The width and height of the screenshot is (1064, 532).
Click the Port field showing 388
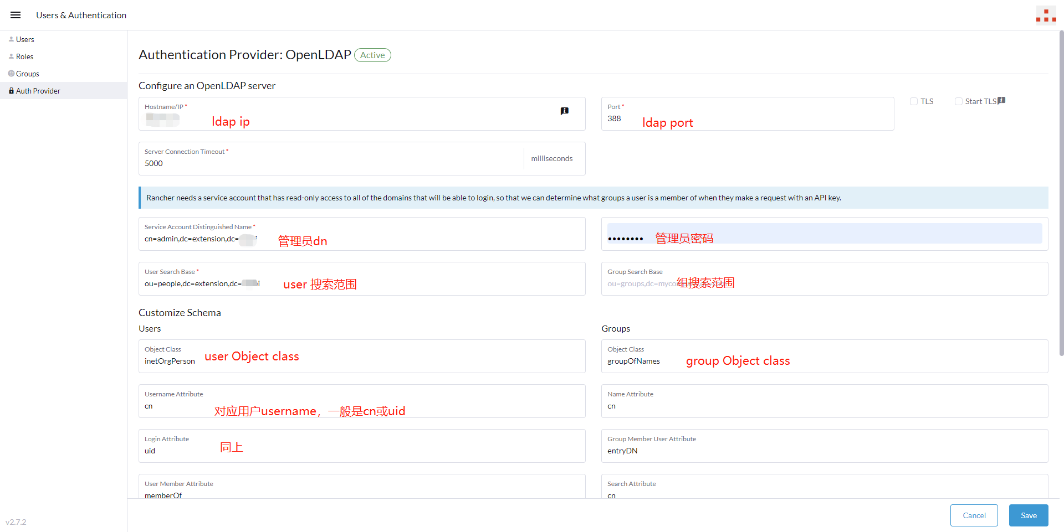(x=748, y=114)
